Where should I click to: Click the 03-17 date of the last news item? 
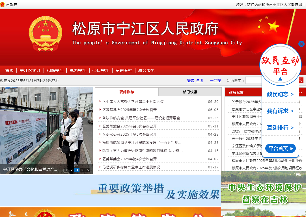213,167
